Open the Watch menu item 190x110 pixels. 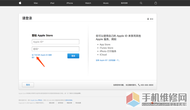click(88, 3)
